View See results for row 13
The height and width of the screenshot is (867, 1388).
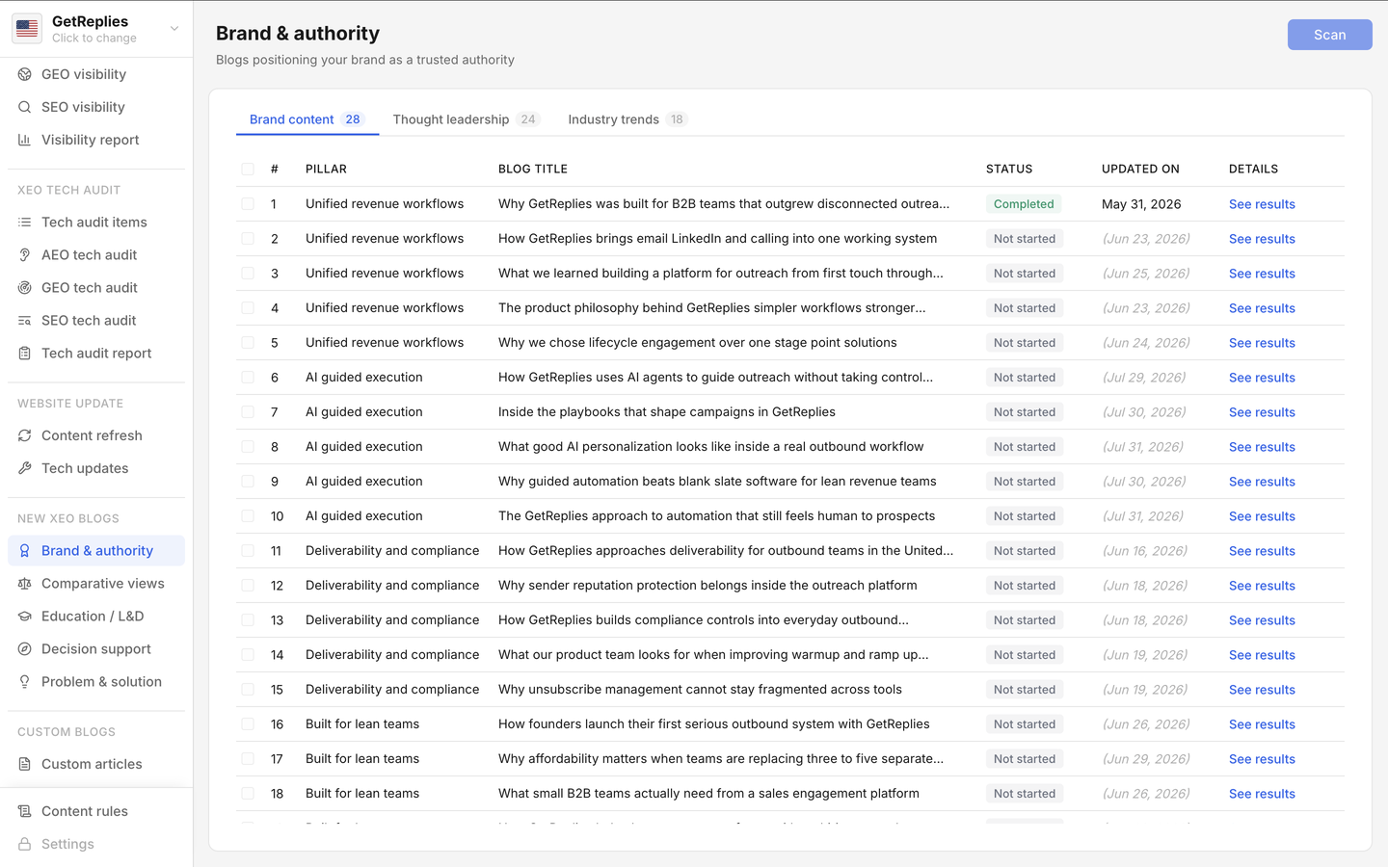pos(1262,620)
